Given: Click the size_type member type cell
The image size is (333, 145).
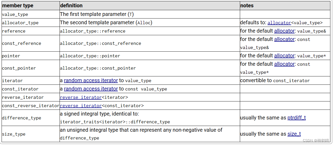Looking at the screenshot, I should [x=14, y=134].
